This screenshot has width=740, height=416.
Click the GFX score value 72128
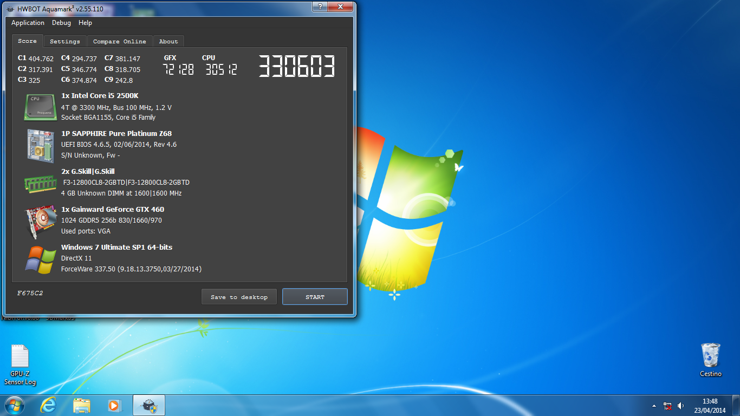(x=178, y=69)
